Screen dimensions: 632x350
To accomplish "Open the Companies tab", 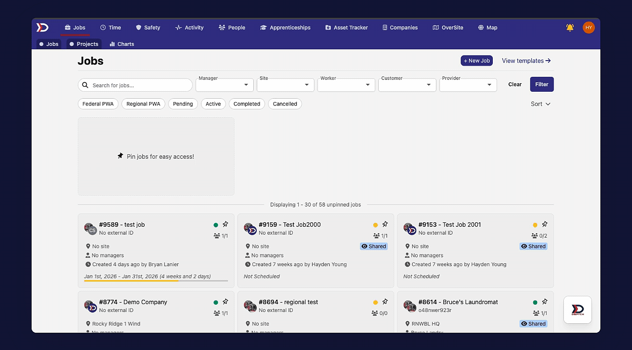I will click(400, 28).
